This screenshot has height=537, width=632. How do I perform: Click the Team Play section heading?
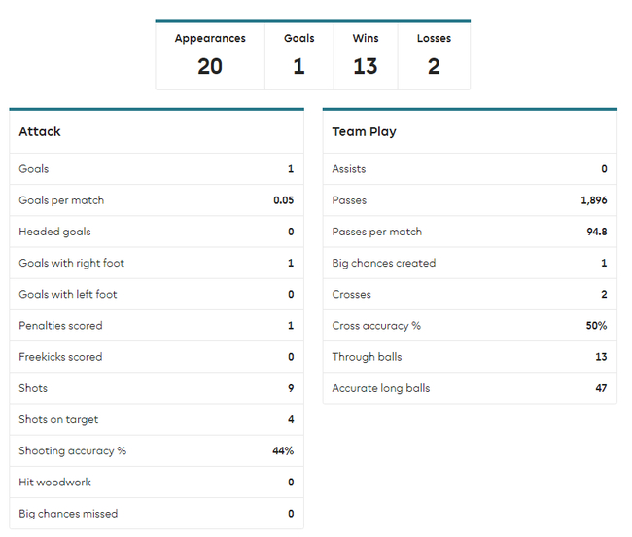(364, 131)
